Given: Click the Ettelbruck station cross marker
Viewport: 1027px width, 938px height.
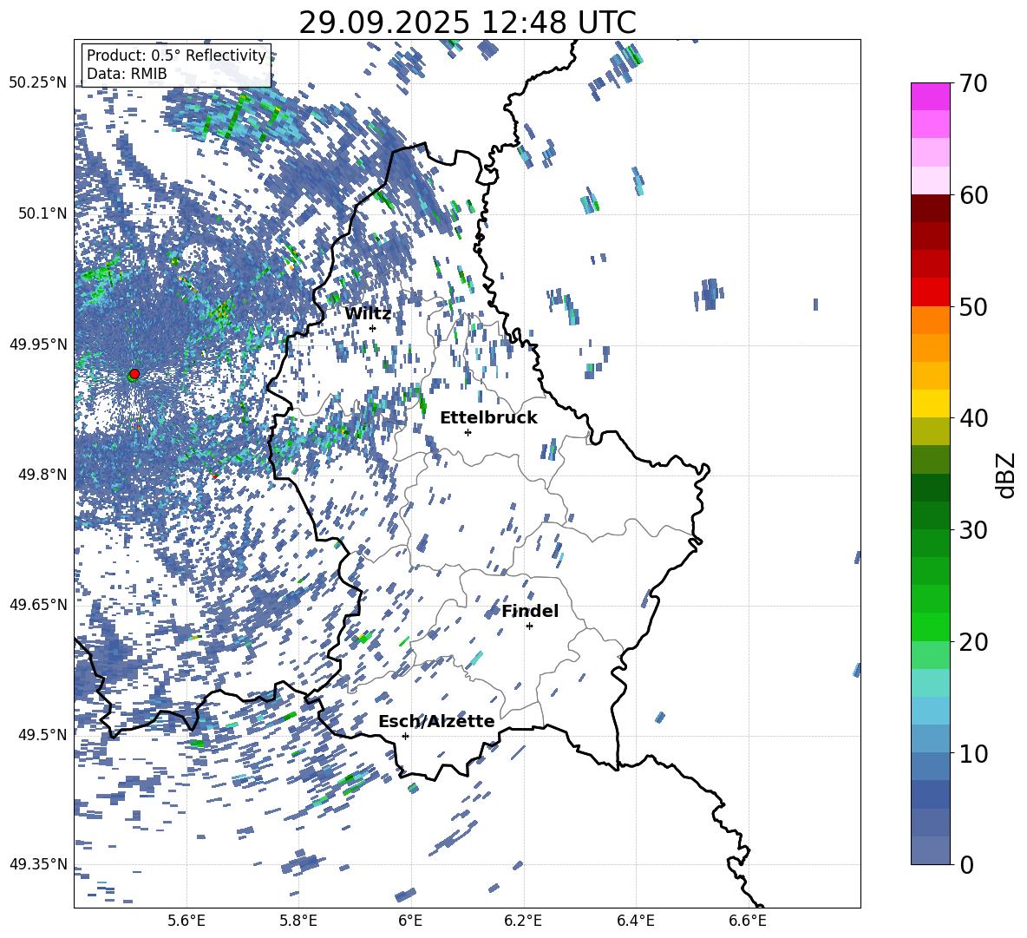Looking at the screenshot, I should (468, 432).
